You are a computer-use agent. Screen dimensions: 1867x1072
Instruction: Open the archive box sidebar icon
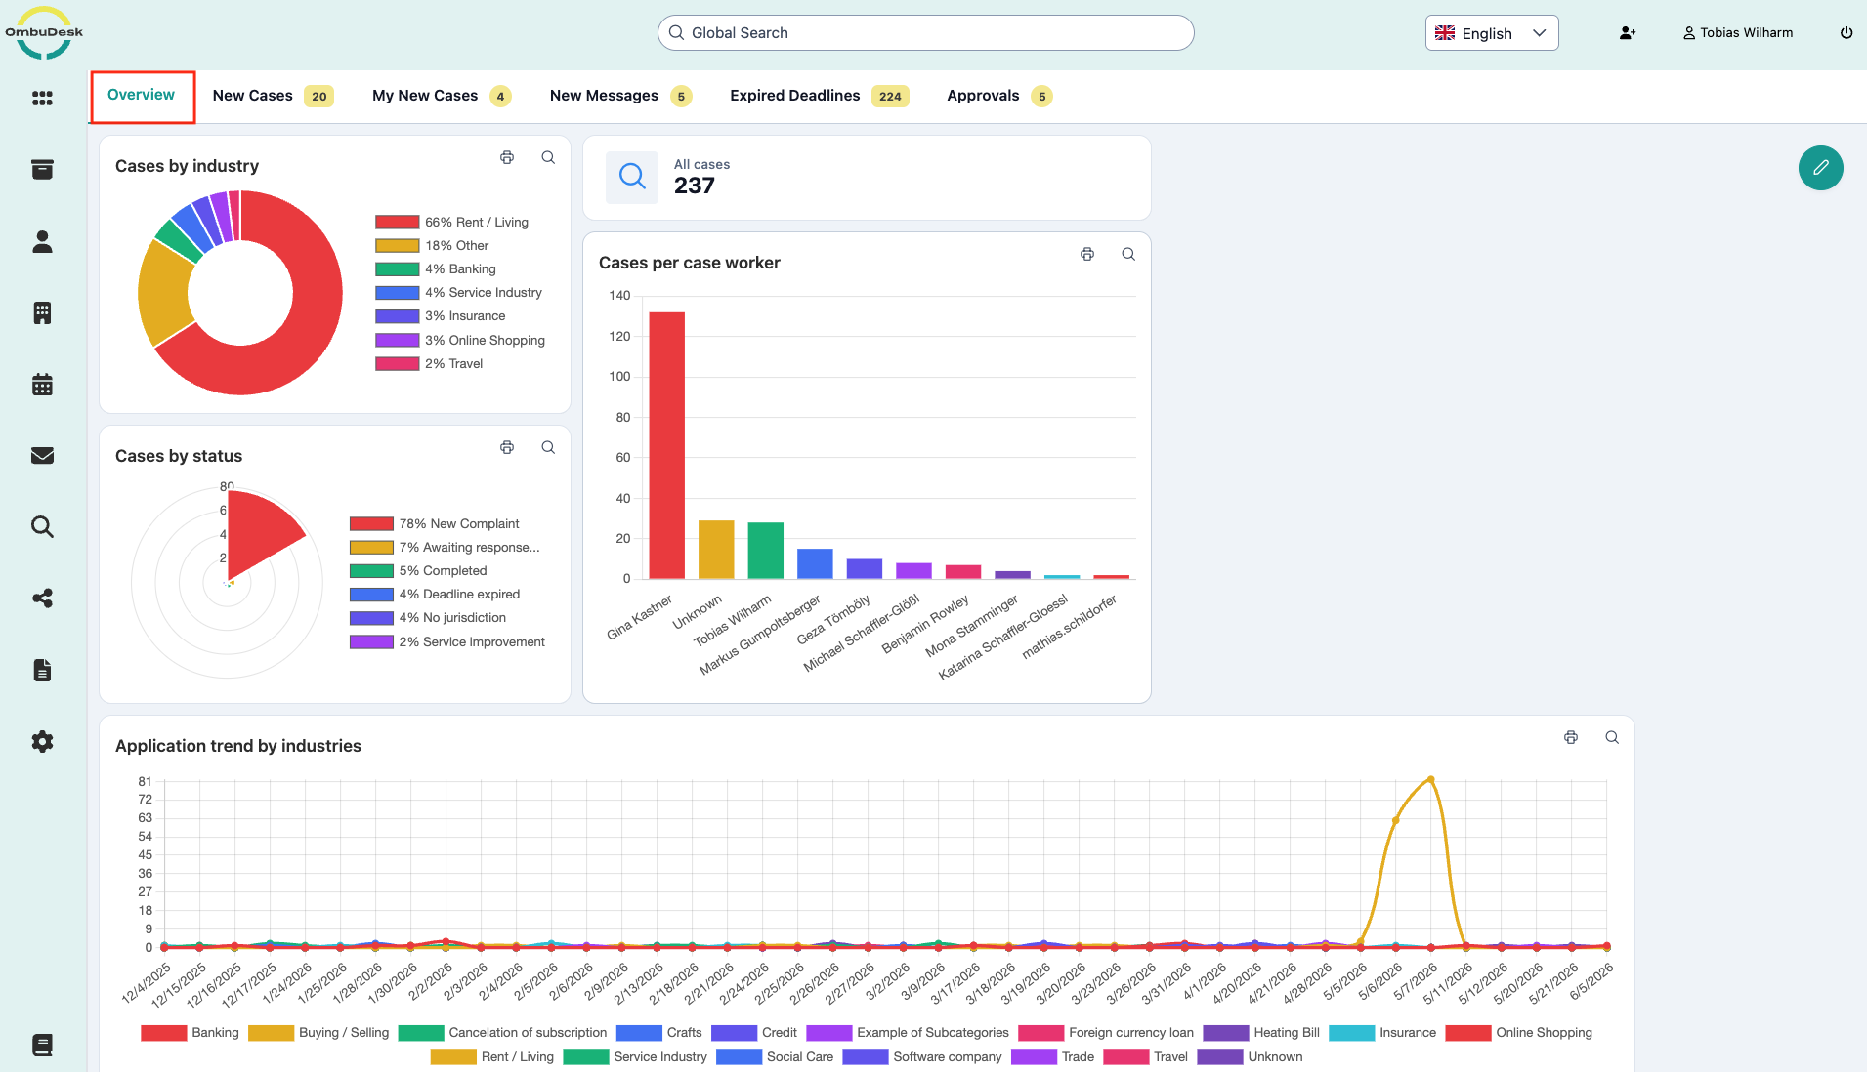[42, 170]
